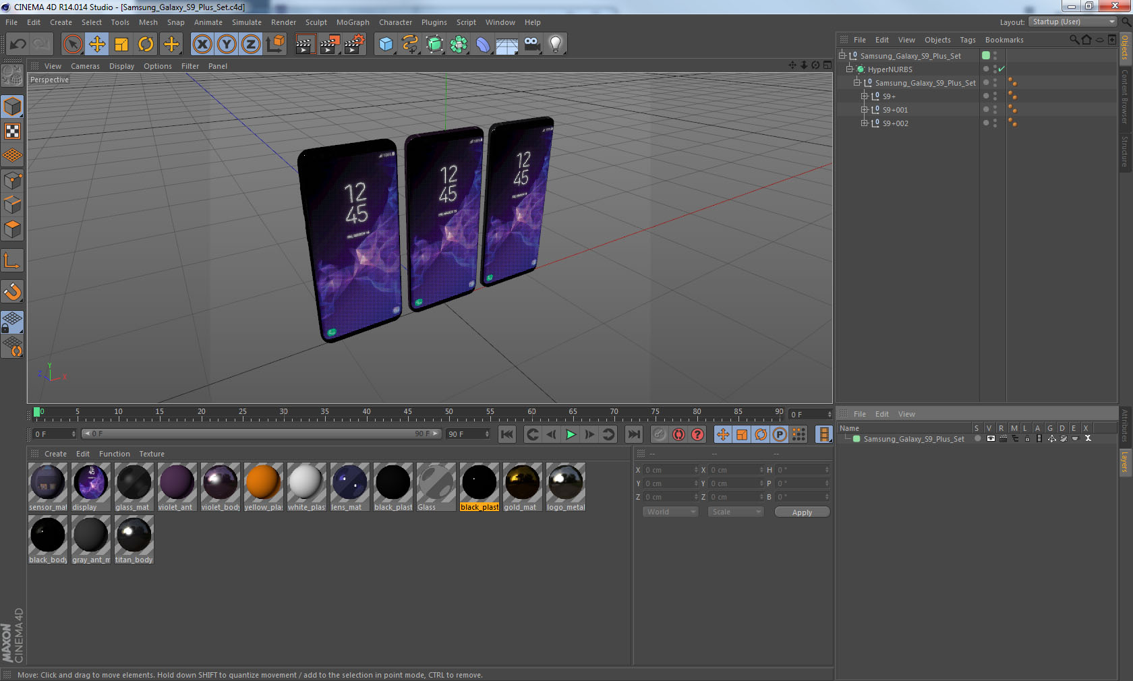The height and width of the screenshot is (681, 1133).
Task: Open the World coordinate dropdown
Action: click(x=670, y=512)
